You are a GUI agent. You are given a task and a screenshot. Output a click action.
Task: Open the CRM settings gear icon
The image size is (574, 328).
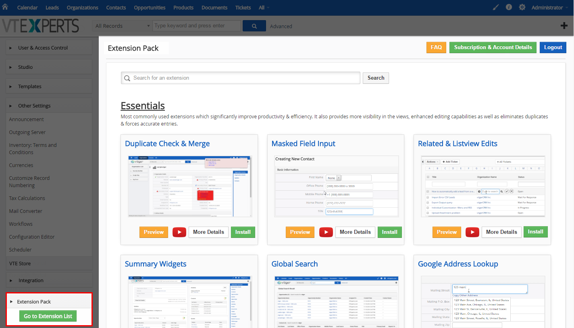[522, 7]
